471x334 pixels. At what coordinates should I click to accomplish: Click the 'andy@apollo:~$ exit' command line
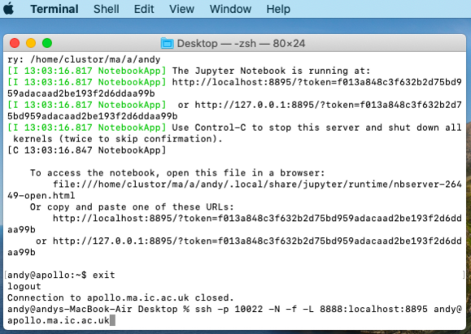[x=61, y=275]
